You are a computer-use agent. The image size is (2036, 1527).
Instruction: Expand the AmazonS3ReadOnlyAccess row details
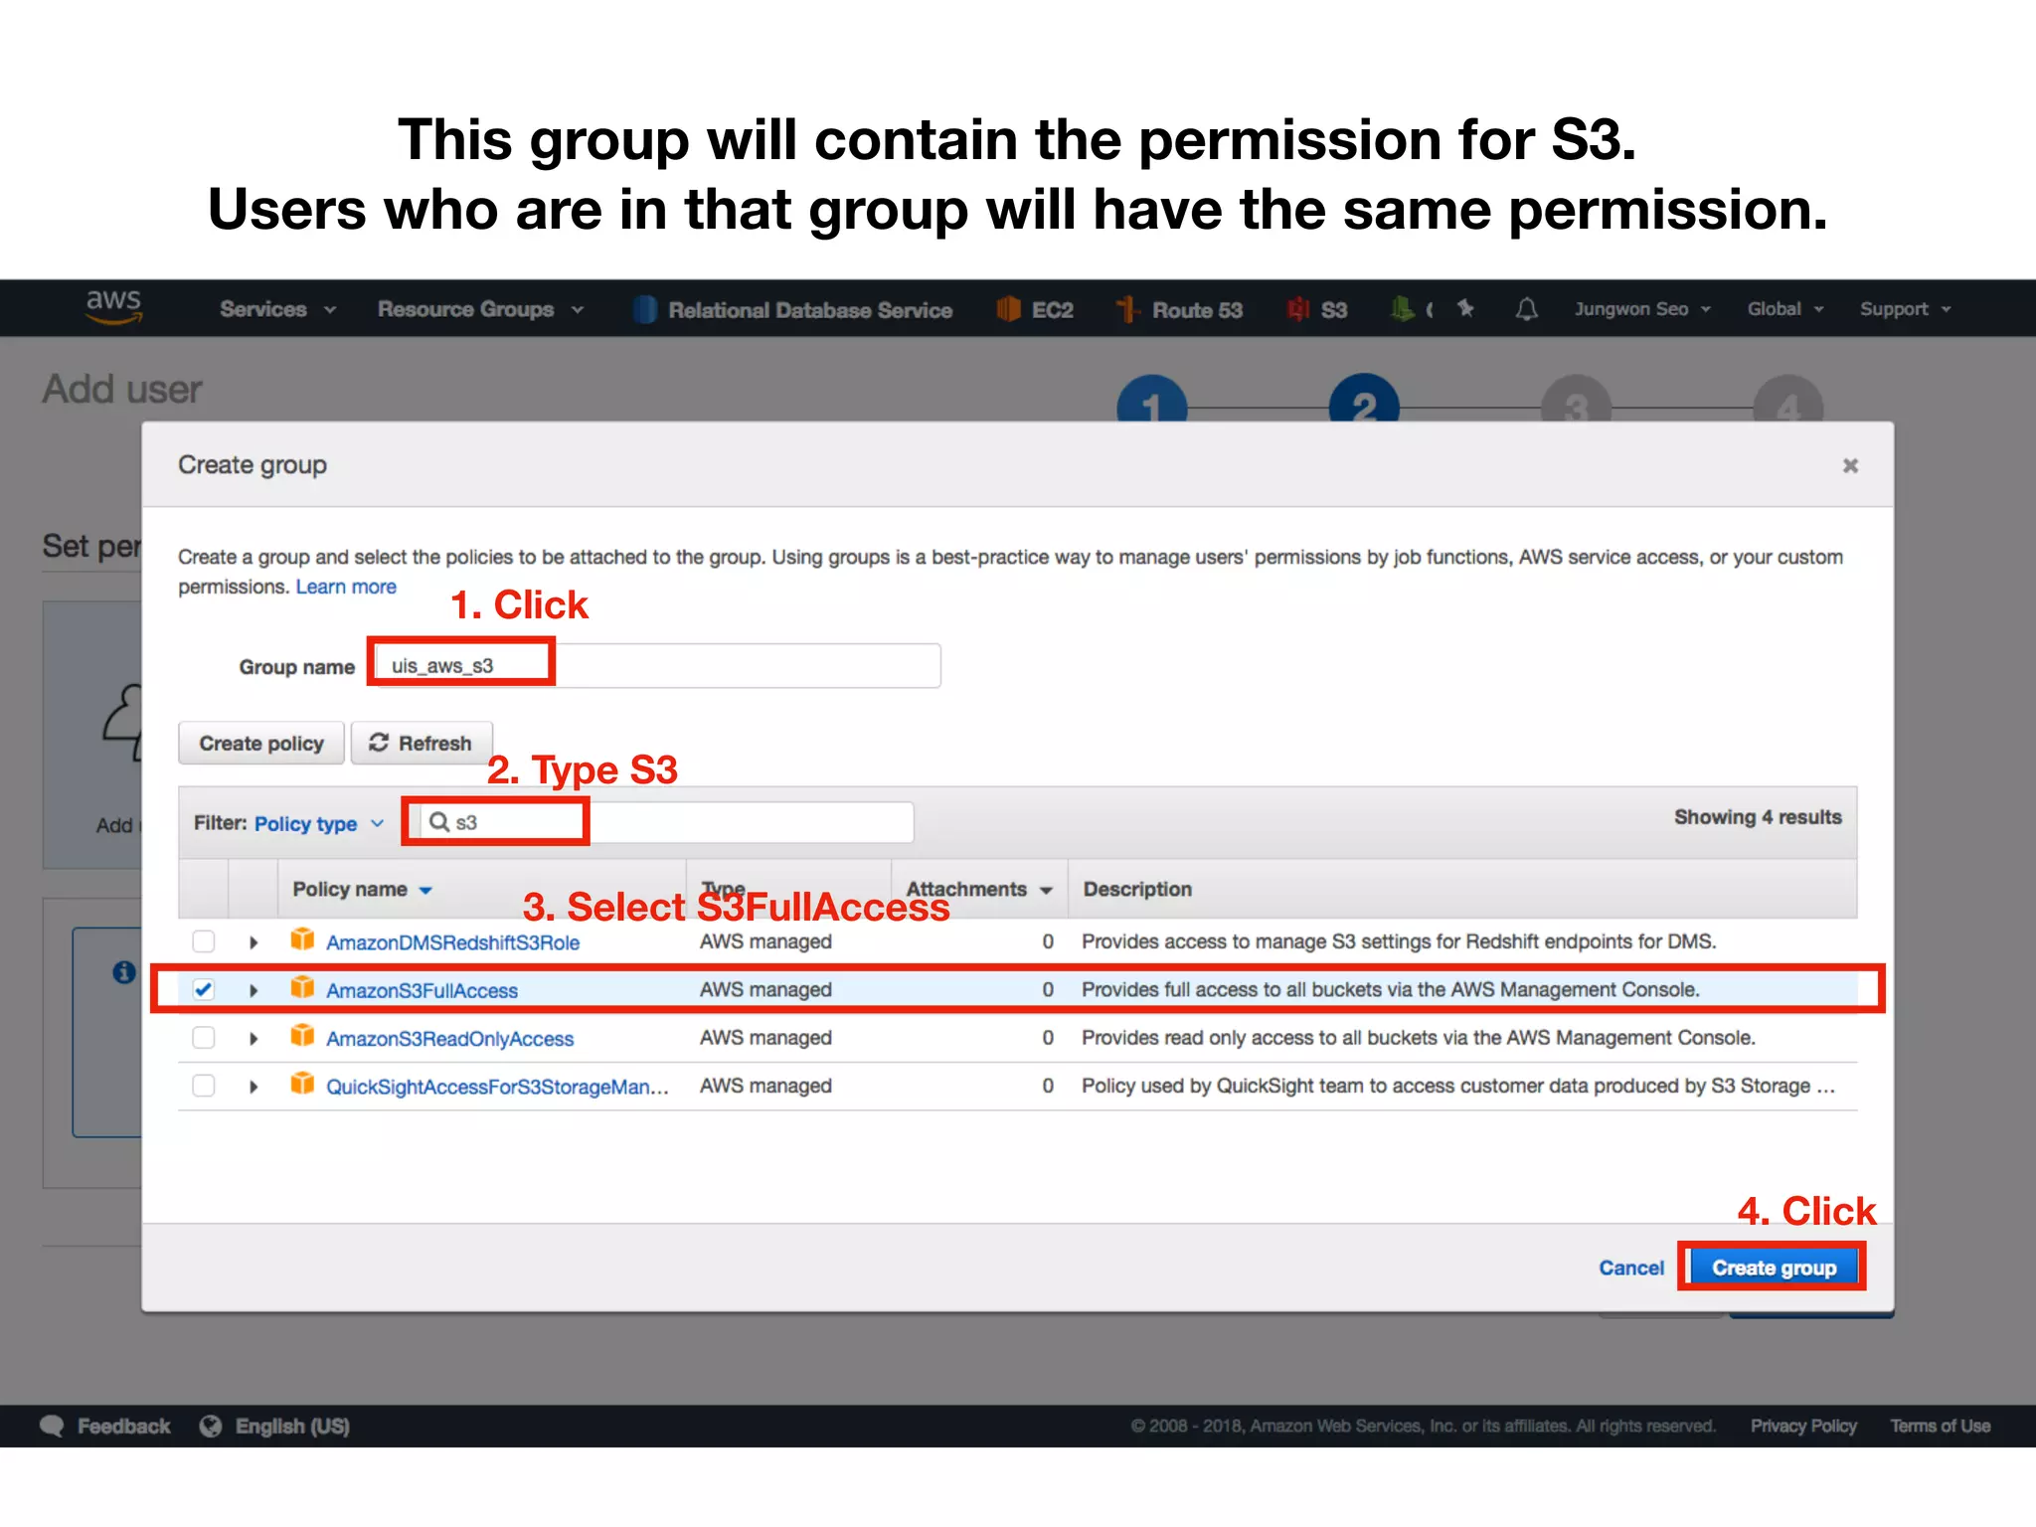pyautogui.click(x=254, y=1039)
